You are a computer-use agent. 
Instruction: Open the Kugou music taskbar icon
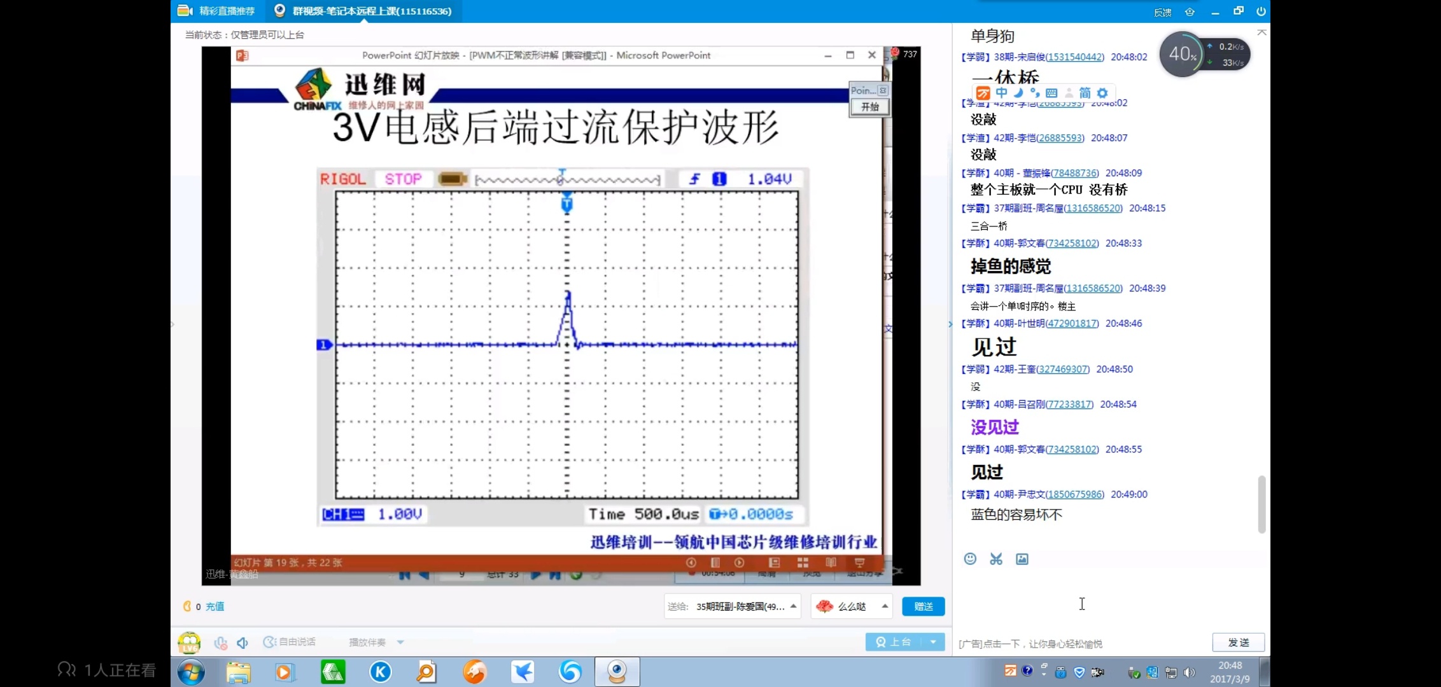pos(381,672)
